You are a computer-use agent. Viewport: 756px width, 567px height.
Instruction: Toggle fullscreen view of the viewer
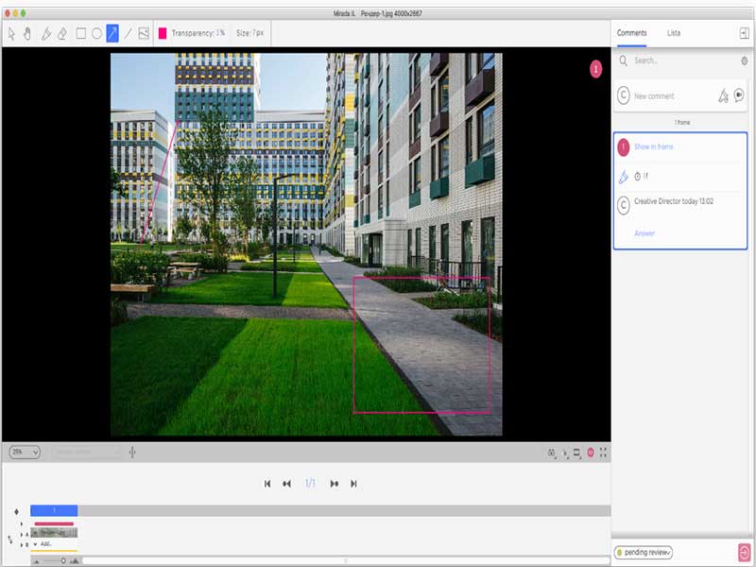(x=603, y=453)
